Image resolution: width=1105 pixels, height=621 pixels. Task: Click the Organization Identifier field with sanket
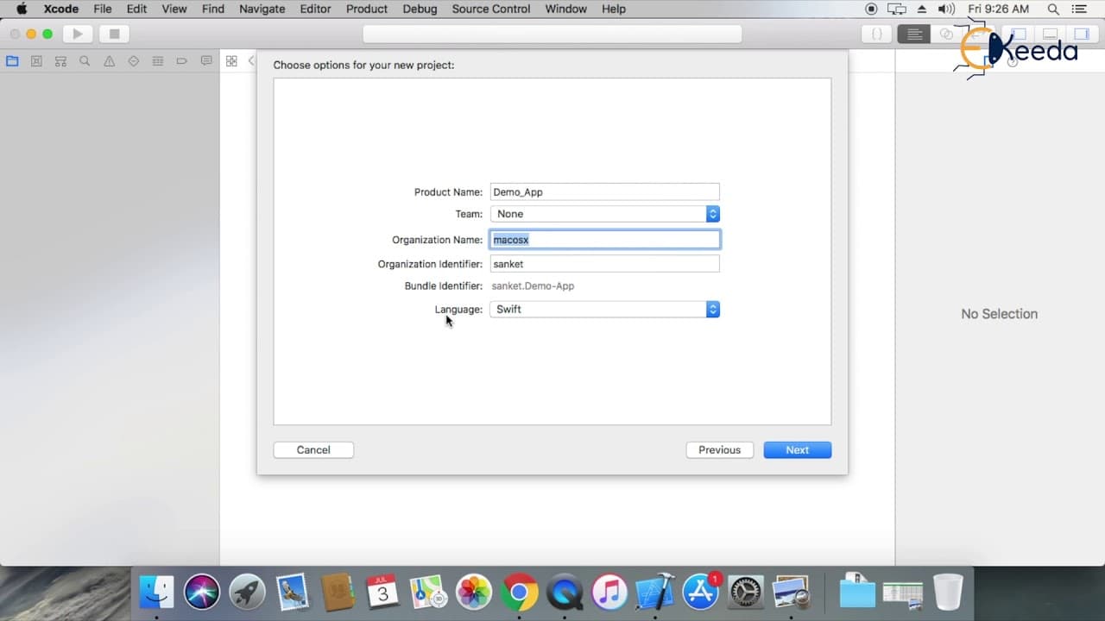[x=604, y=264]
